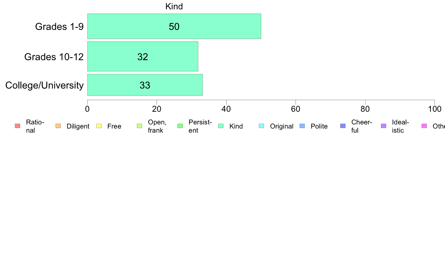Select the cyan Original legend swatch
The height and width of the screenshot is (275, 445).
(x=262, y=126)
